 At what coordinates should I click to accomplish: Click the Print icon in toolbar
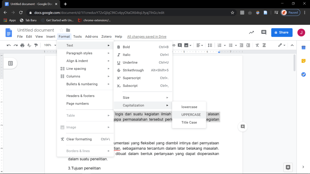click(22, 45)
